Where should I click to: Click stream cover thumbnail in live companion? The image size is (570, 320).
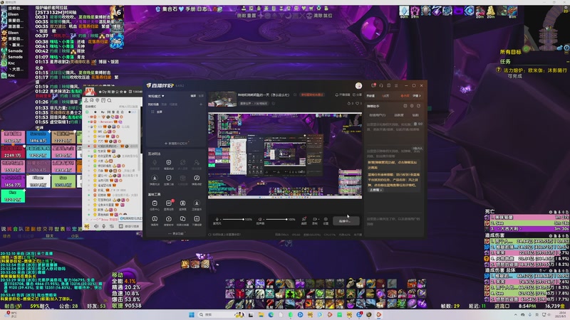(222, 99)
